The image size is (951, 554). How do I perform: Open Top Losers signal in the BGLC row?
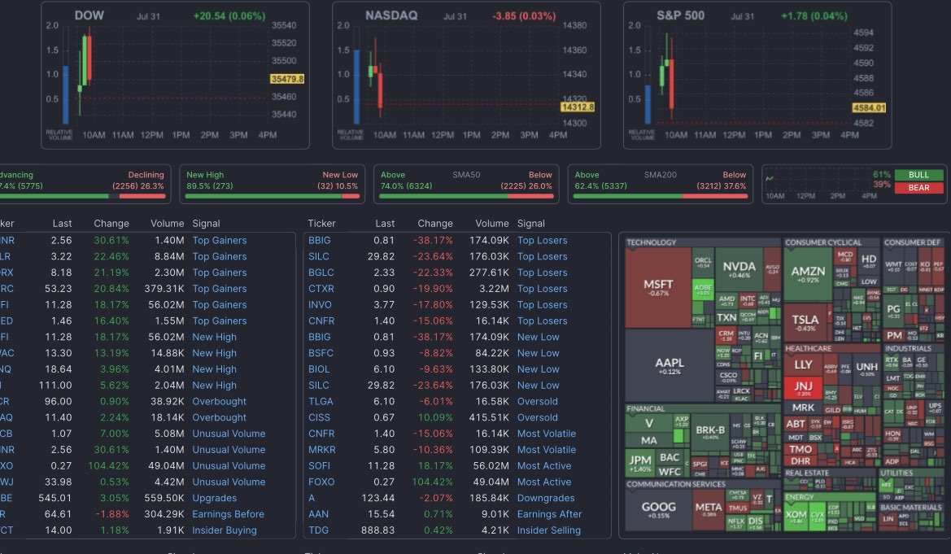(x=543, y=273)
